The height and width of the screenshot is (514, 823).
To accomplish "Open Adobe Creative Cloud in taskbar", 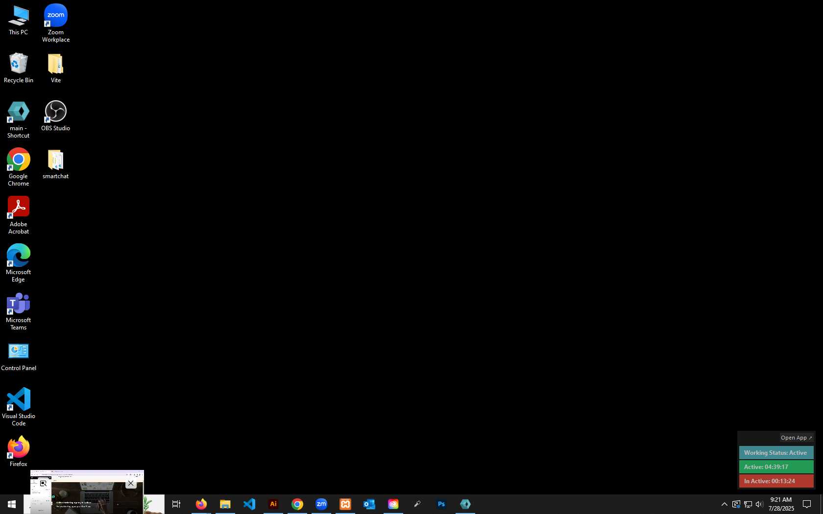I will [393, 504].
